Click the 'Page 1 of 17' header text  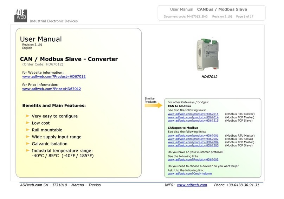[x=245, y=16]
